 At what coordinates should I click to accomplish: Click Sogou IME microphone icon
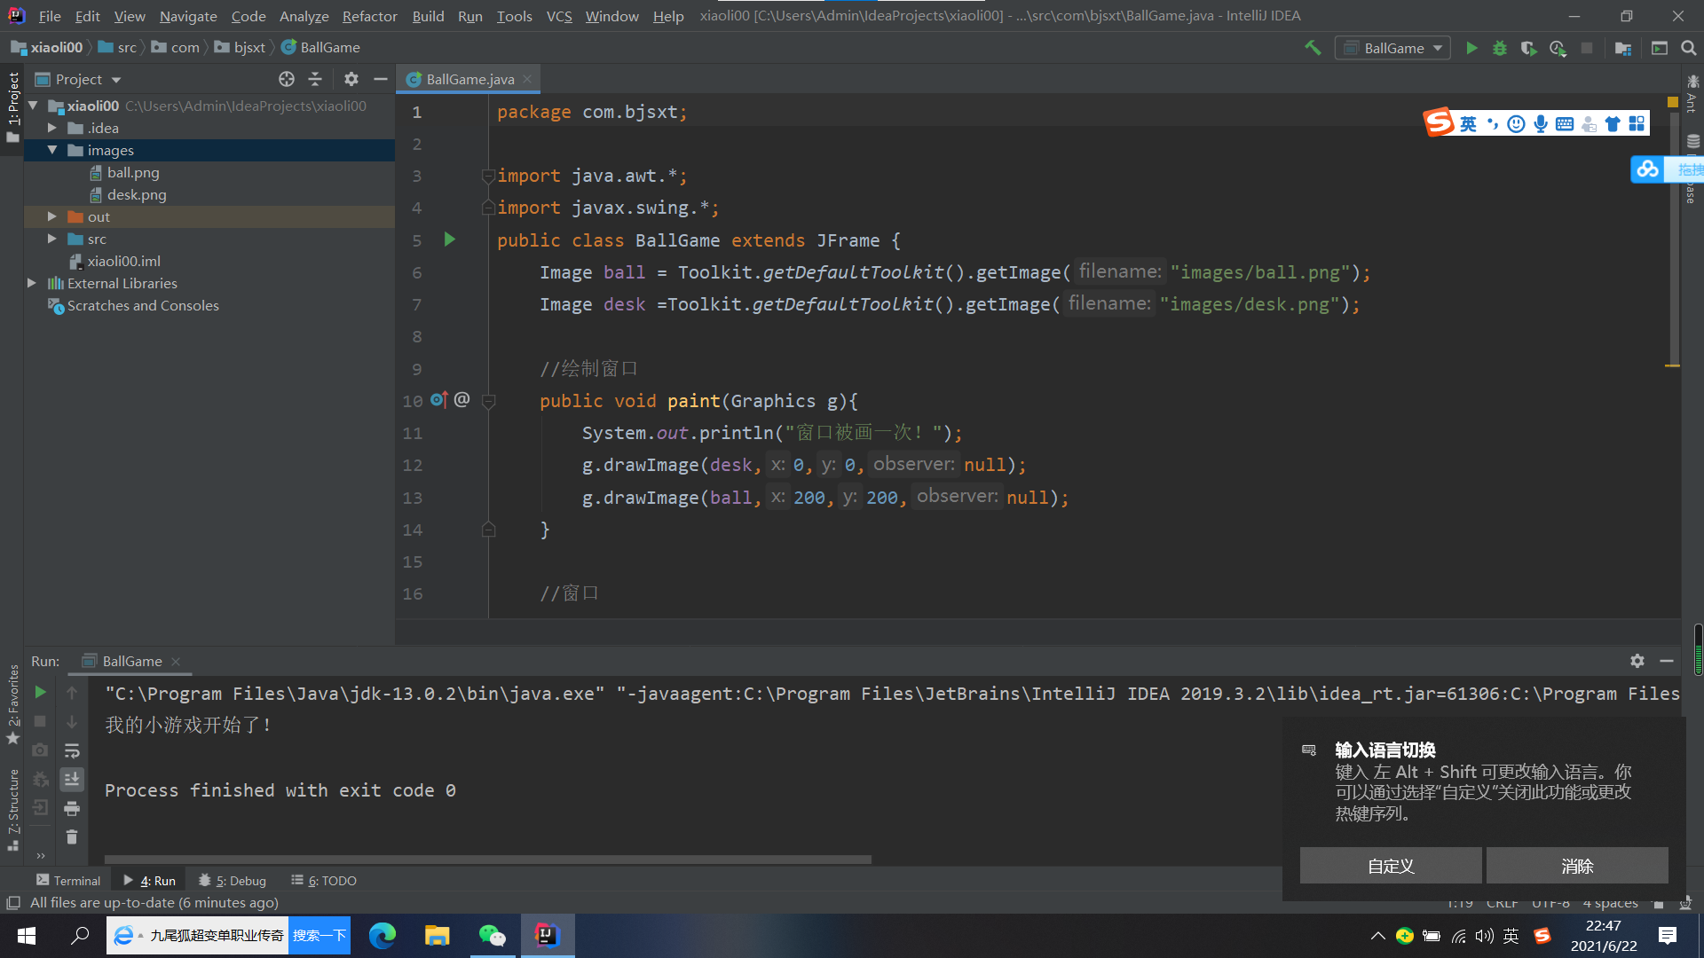click(1541, 124)
